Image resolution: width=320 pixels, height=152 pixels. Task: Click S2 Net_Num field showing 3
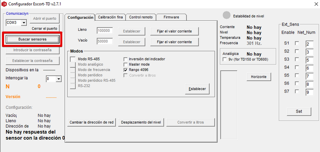(309, 52)
